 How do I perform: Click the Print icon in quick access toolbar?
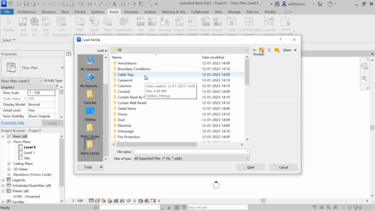(65, 4)
